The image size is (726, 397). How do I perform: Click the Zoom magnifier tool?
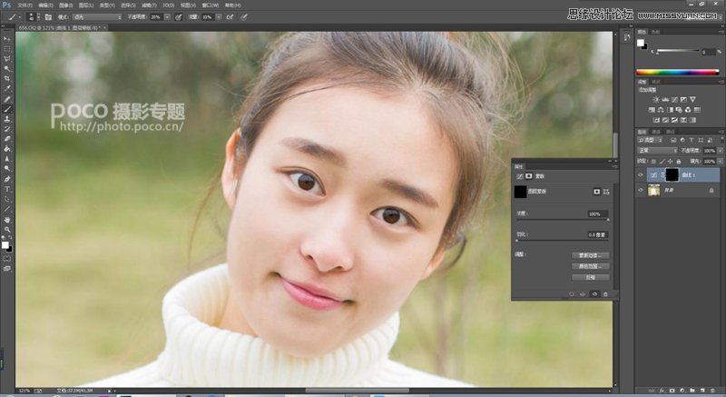pyautogui.click(x=7, y=229)
